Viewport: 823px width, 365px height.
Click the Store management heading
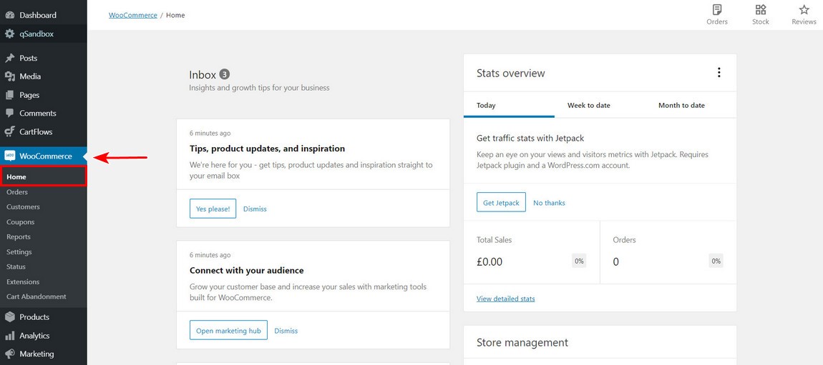[x=522, y=342]
